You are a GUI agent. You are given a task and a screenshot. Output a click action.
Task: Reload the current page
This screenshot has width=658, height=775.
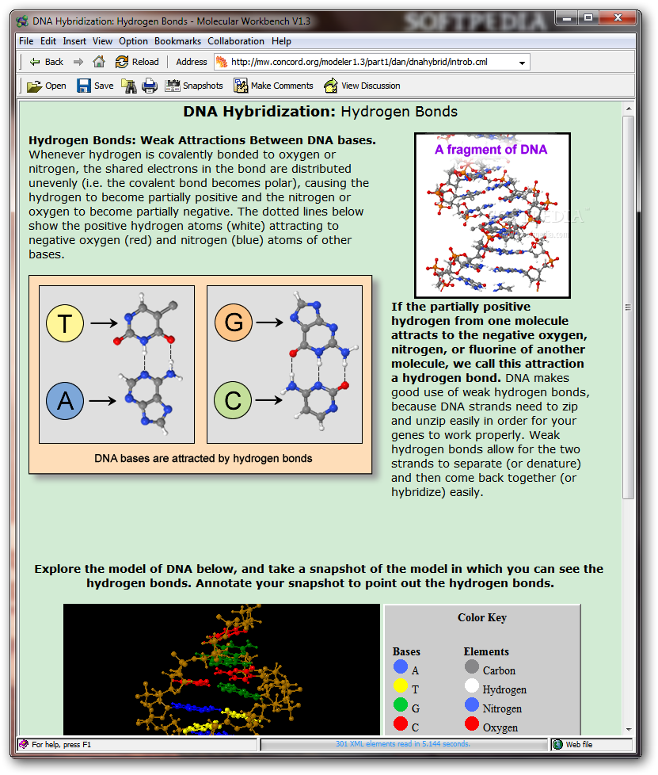coord(137,62)
